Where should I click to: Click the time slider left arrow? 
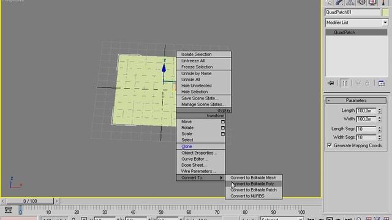2,201
